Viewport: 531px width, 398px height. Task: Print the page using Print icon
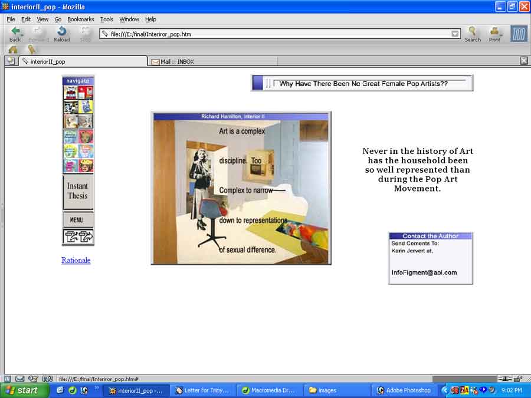click(494, 33)
